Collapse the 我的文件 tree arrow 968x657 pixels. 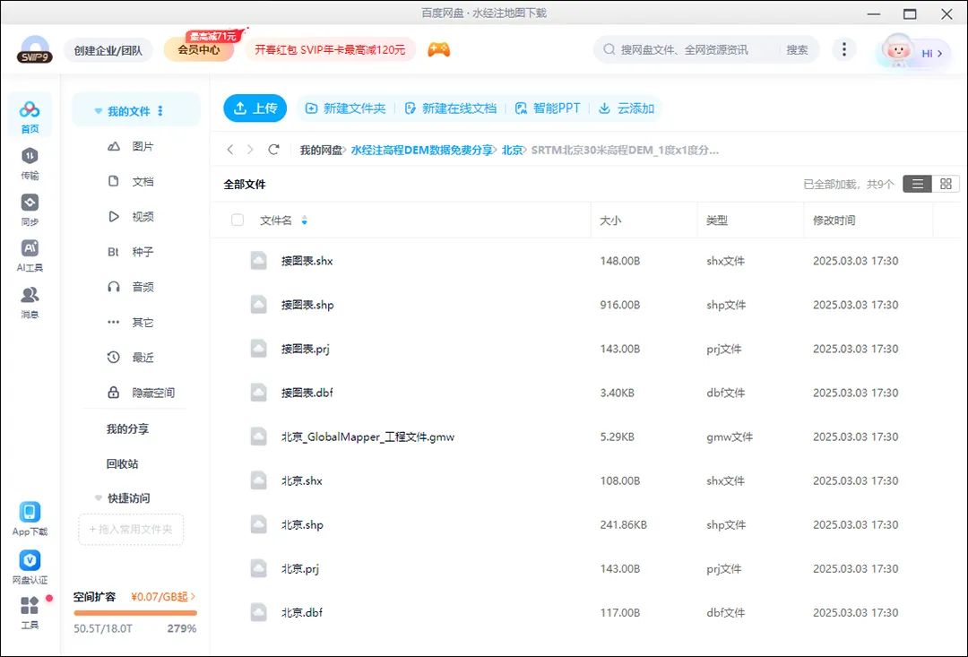pyautogui.click(x=99, y=111)
